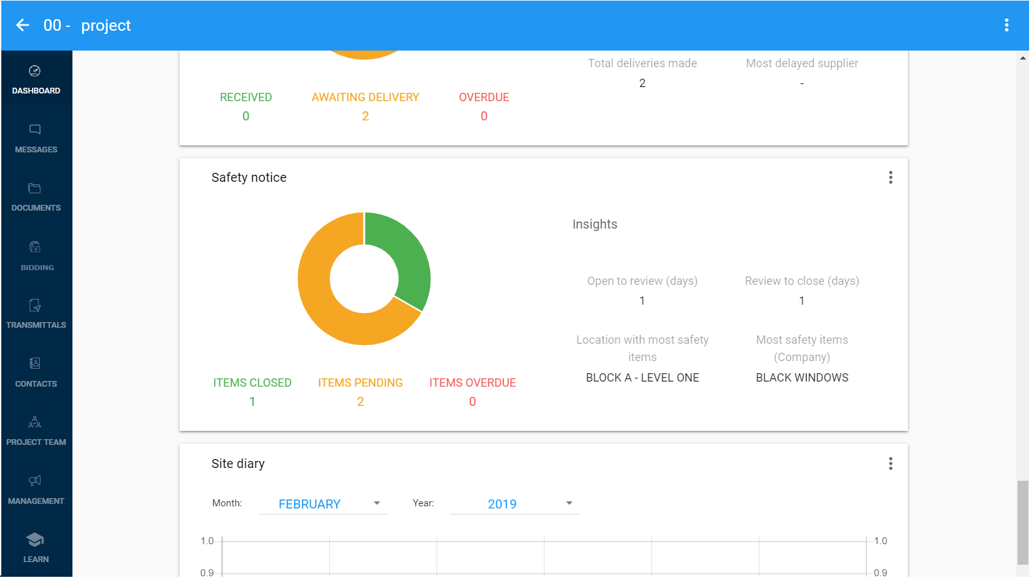This screenshot has width=1031, height=580.
Task: Open the Project Team section
Action: (36, 430)
